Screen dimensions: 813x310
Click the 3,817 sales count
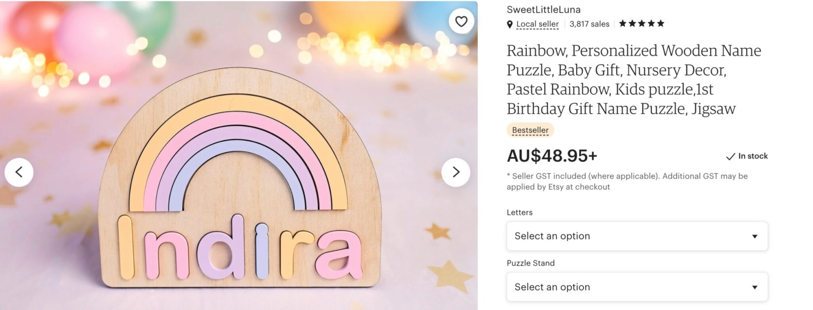point(590,24)
